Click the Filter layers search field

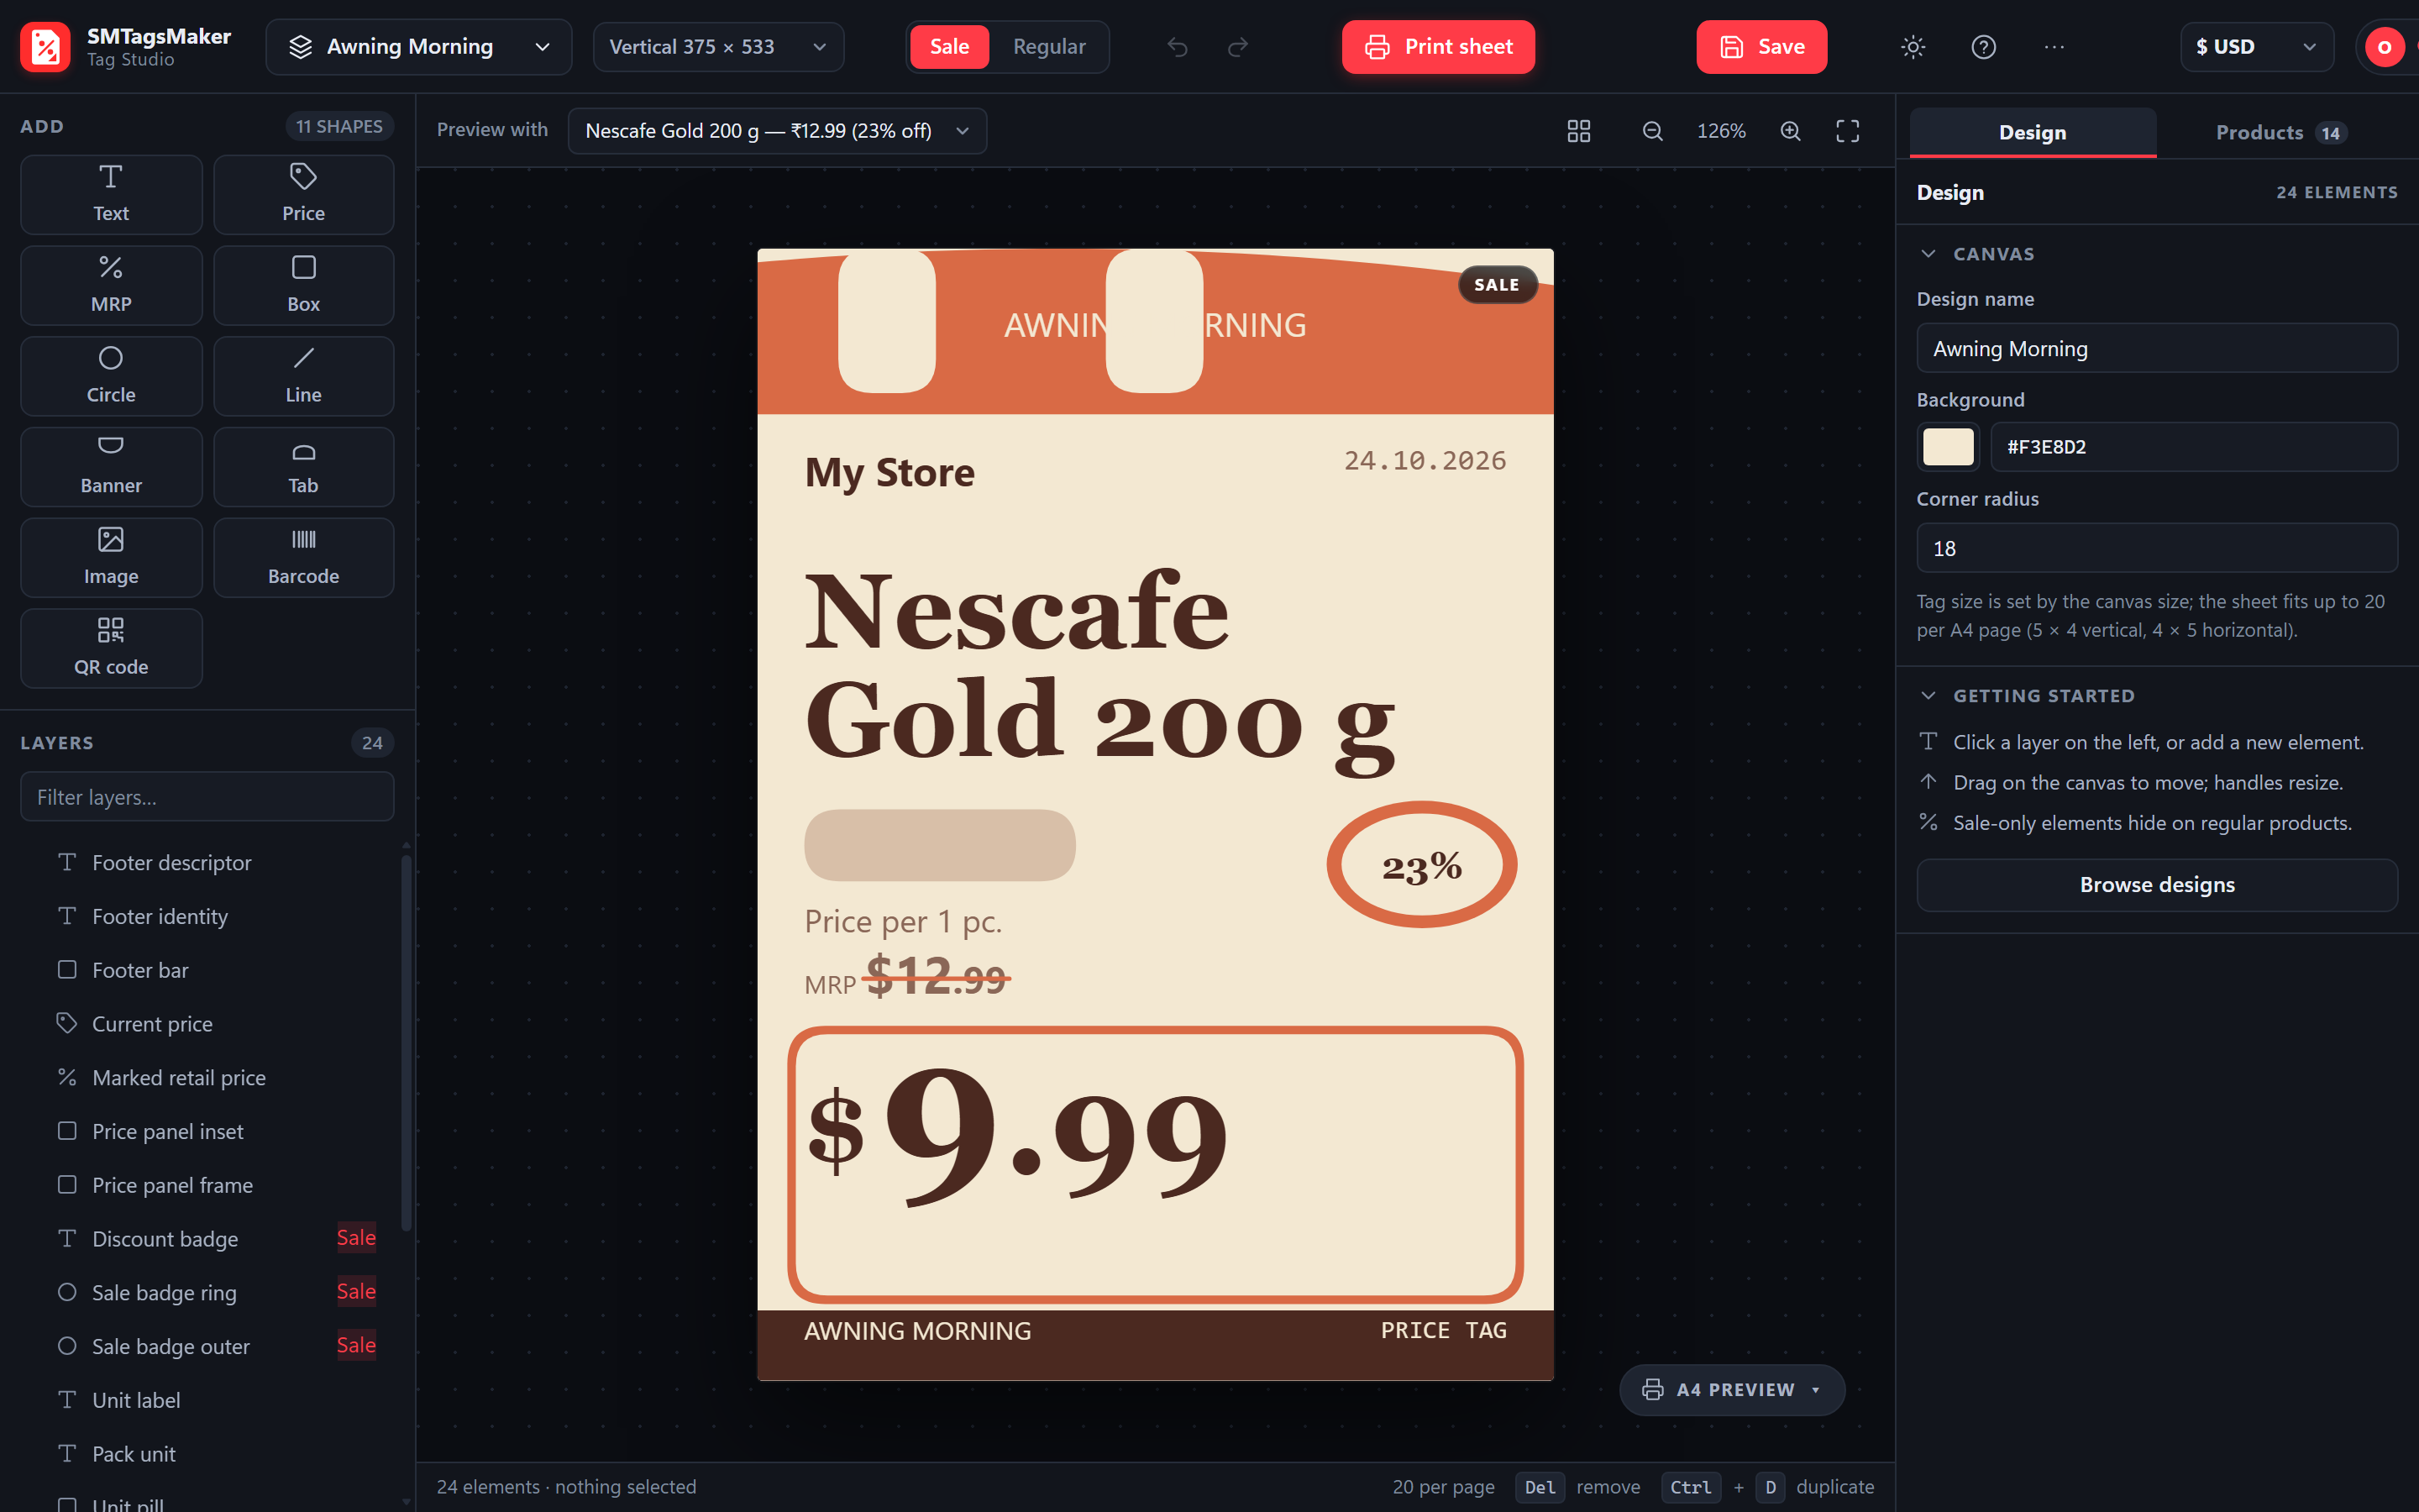tap(207, 797)
